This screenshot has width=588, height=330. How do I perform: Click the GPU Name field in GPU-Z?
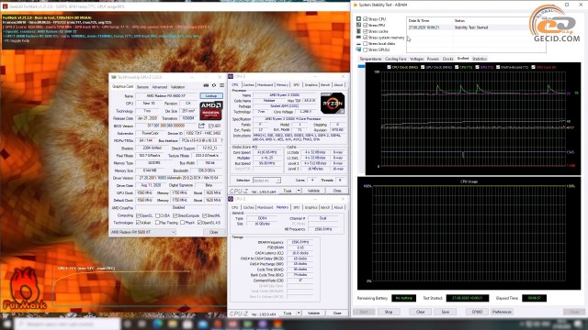pyautogui.click(x=166, y=95)
